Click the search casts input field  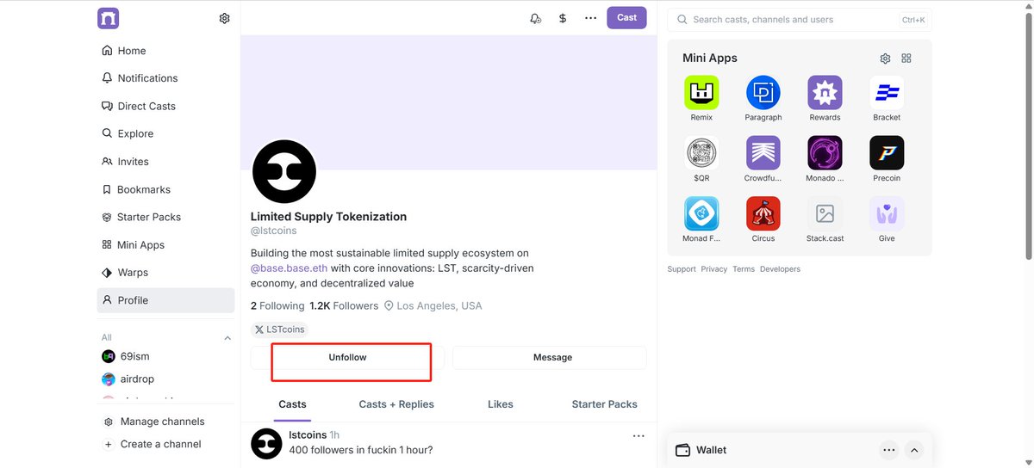[x=800, y=20]
